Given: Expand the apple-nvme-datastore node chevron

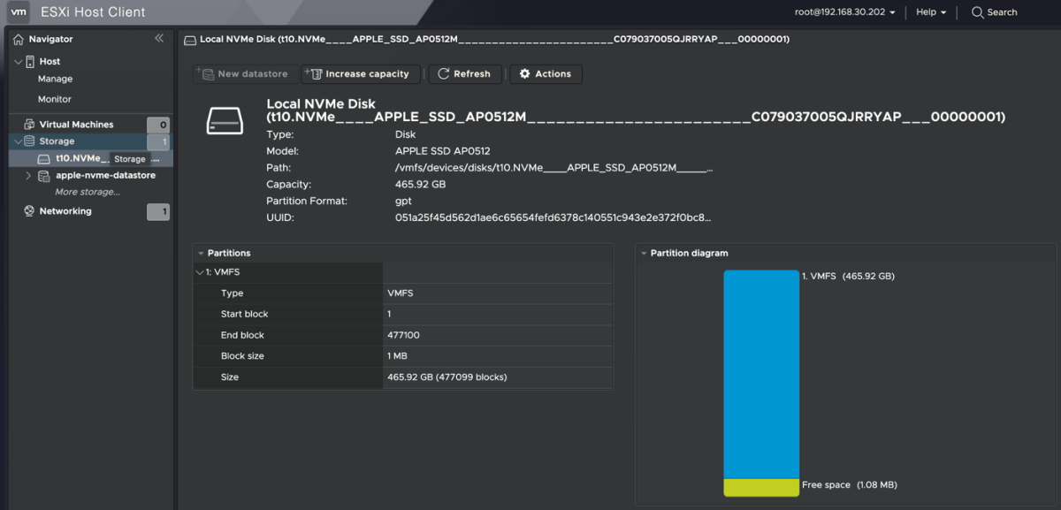Looking at the screenshot, I should pos(28,176).
